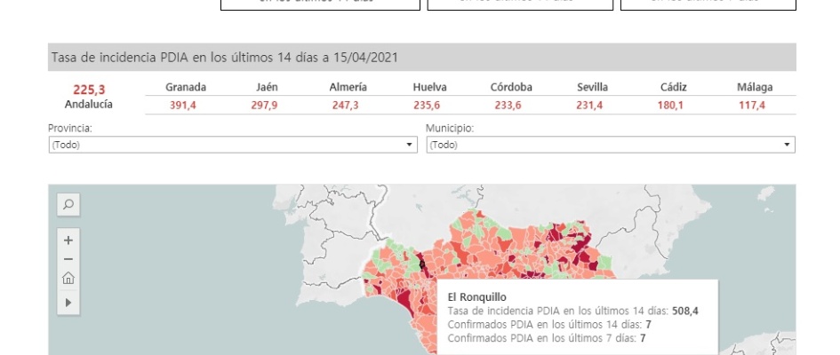Select the Cádiz province header
840x355 pixels.
673,87
